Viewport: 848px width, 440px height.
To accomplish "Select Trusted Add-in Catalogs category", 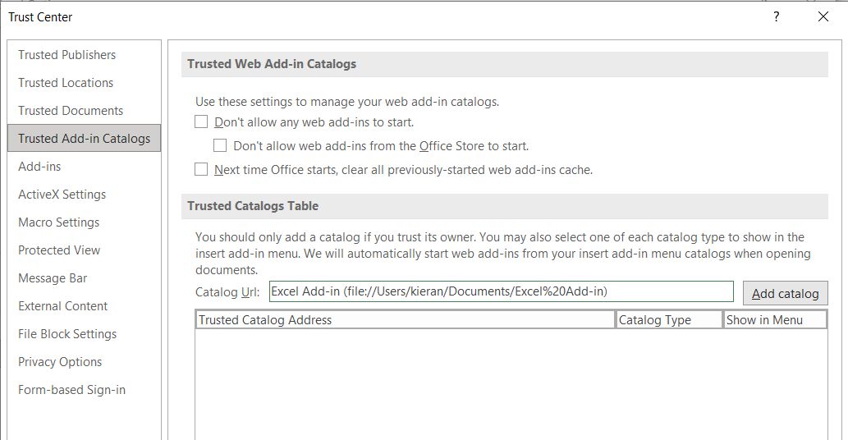I will (84, 139).
